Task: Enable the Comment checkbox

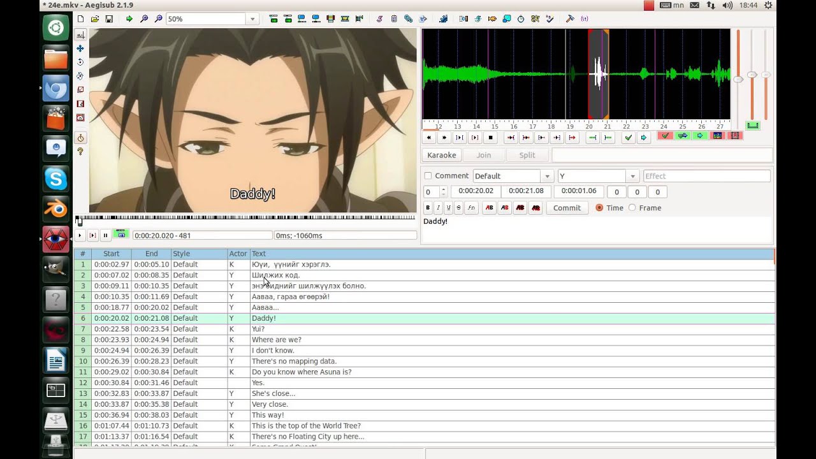Action: click(428, 176)
